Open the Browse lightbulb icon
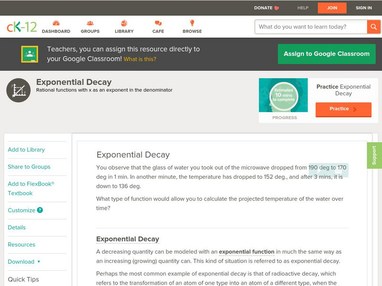Screen dimensions: 382x286 [192, 23]
